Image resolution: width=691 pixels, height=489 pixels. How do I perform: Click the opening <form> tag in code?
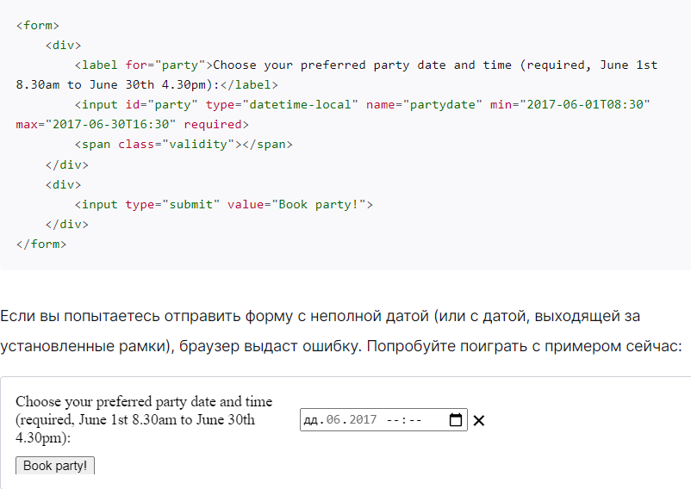coord(37,26)
